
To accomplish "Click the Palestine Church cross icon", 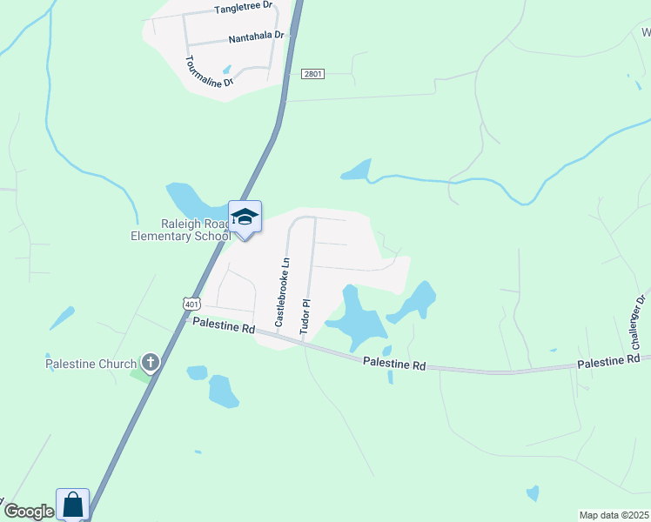I will click(151, 362).
